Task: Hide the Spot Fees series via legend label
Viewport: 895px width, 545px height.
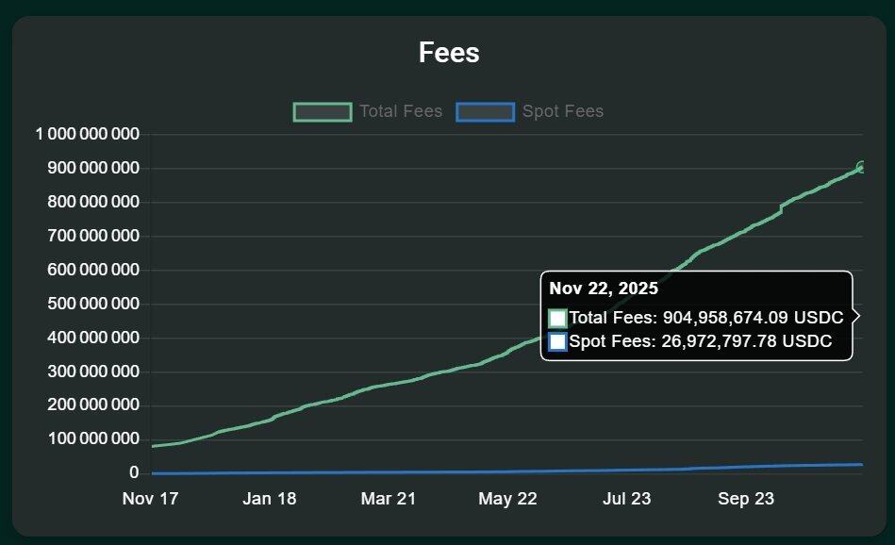Action: (x=563, y=112)
